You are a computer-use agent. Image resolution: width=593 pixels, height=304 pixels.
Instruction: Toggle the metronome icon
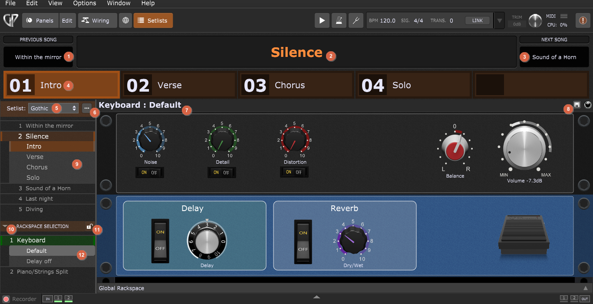pyautogui.click(x=339, y=20)
